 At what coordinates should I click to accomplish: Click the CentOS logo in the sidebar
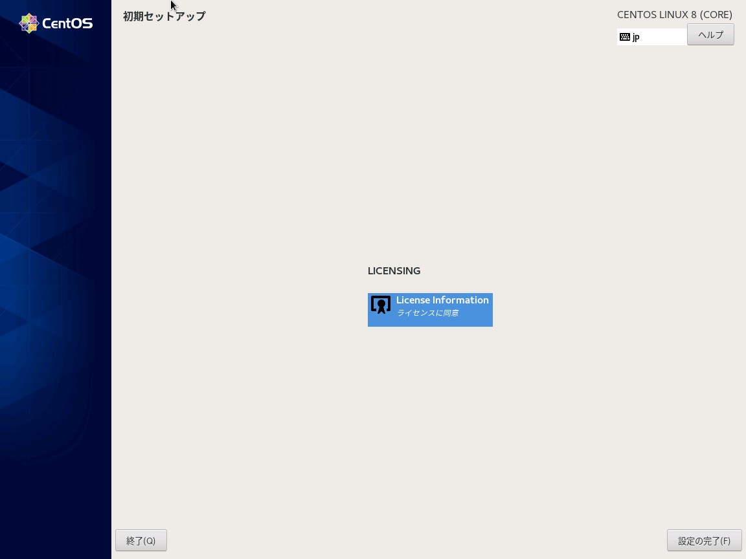(56, 23)
